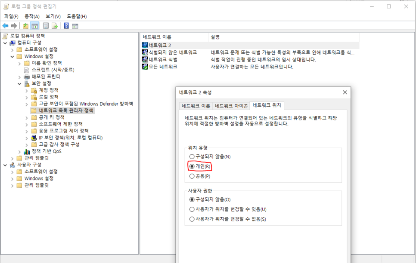This screenshot has height=263, width=416.
Task: Open the 파일(F) menu
Action: point(11,16)
